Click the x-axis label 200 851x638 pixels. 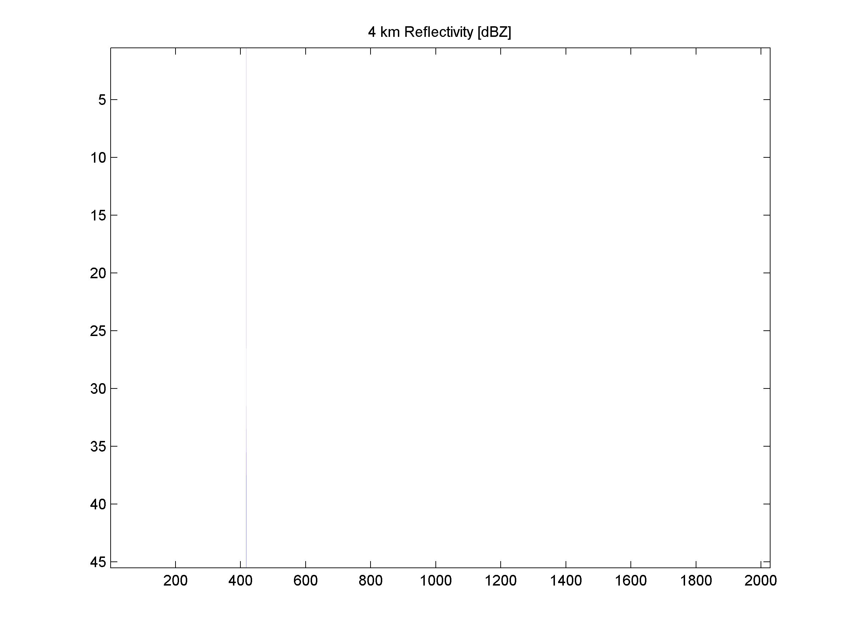[176, 580]
